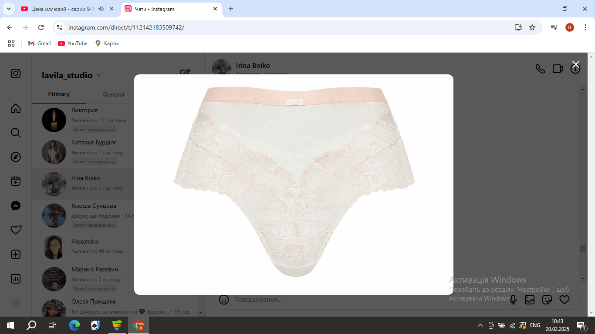View site information for instagram.com

60,27
